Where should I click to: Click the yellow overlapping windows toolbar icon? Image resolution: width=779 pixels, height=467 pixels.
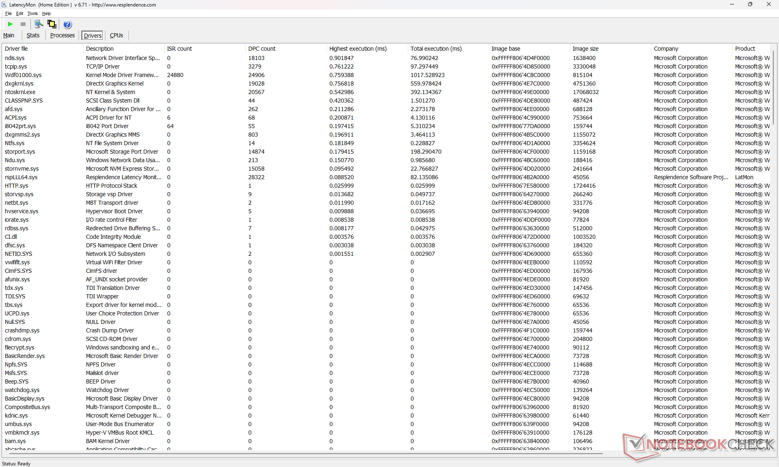[52, 24]
